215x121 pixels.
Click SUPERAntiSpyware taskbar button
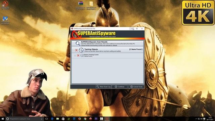[x=107, y=119]
